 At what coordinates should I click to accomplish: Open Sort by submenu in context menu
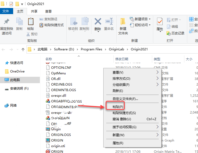[x=132, y=79]
